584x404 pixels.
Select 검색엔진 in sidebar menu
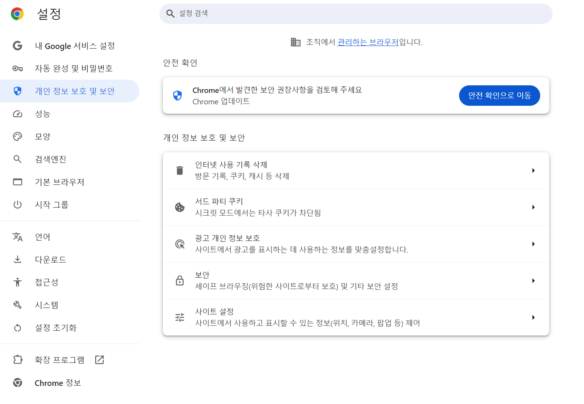51,159
